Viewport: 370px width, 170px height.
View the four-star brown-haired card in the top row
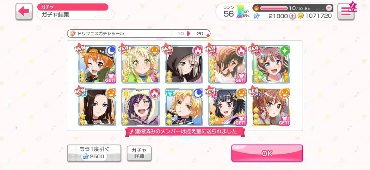227,64
